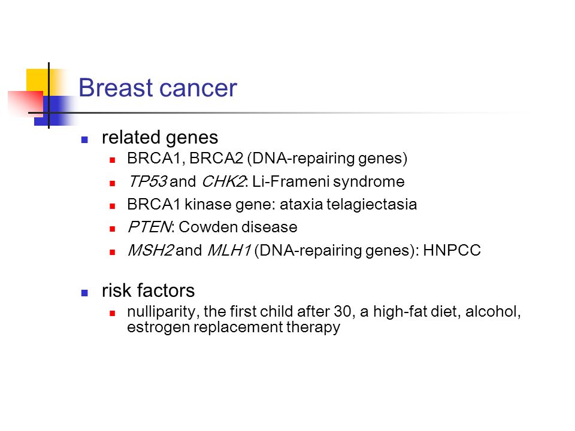Click the Li-Frameni syndrome text
The image size is (575, 431).
(x=328, y=182)
